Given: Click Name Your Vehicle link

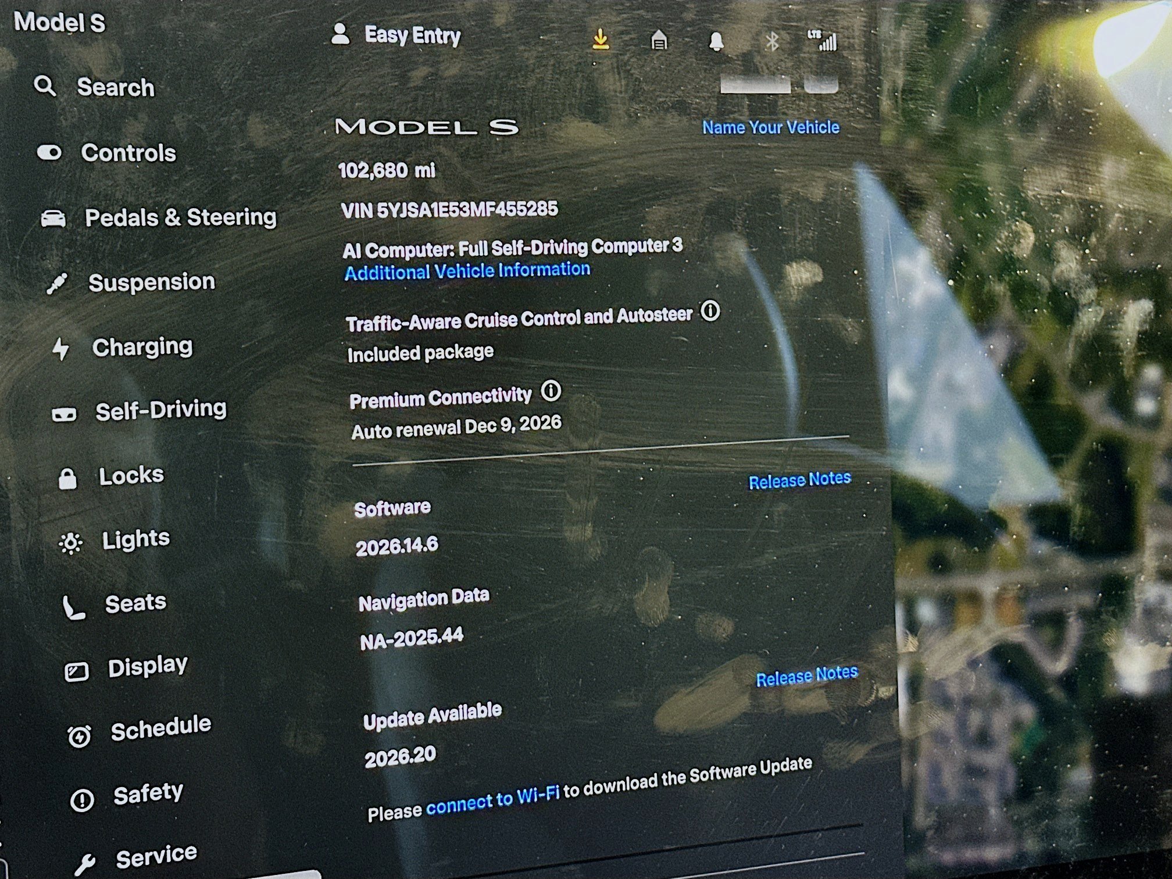Looking at the screenshot, I should (x=771, y=127).
